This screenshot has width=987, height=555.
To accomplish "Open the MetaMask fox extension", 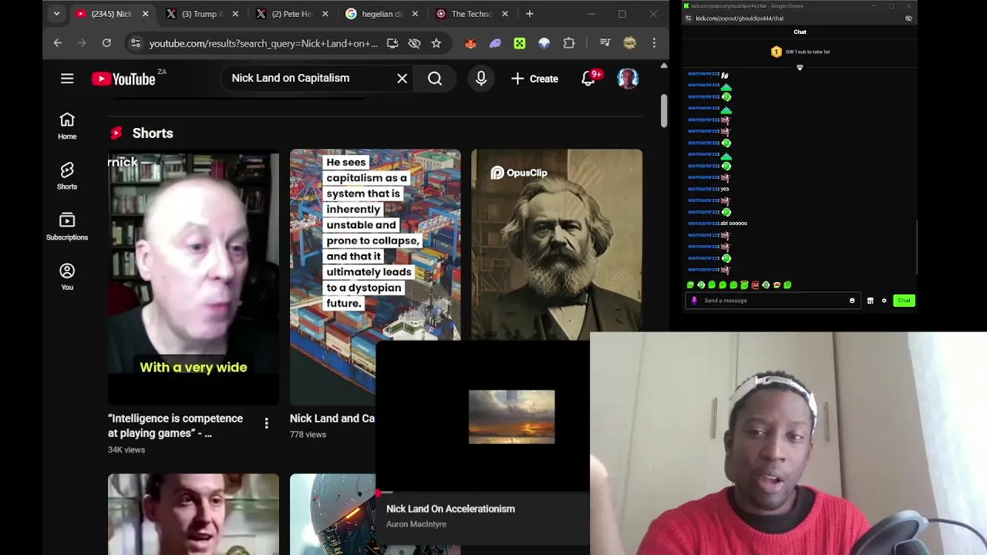I will pyautogui.click(x=470, y=43).
